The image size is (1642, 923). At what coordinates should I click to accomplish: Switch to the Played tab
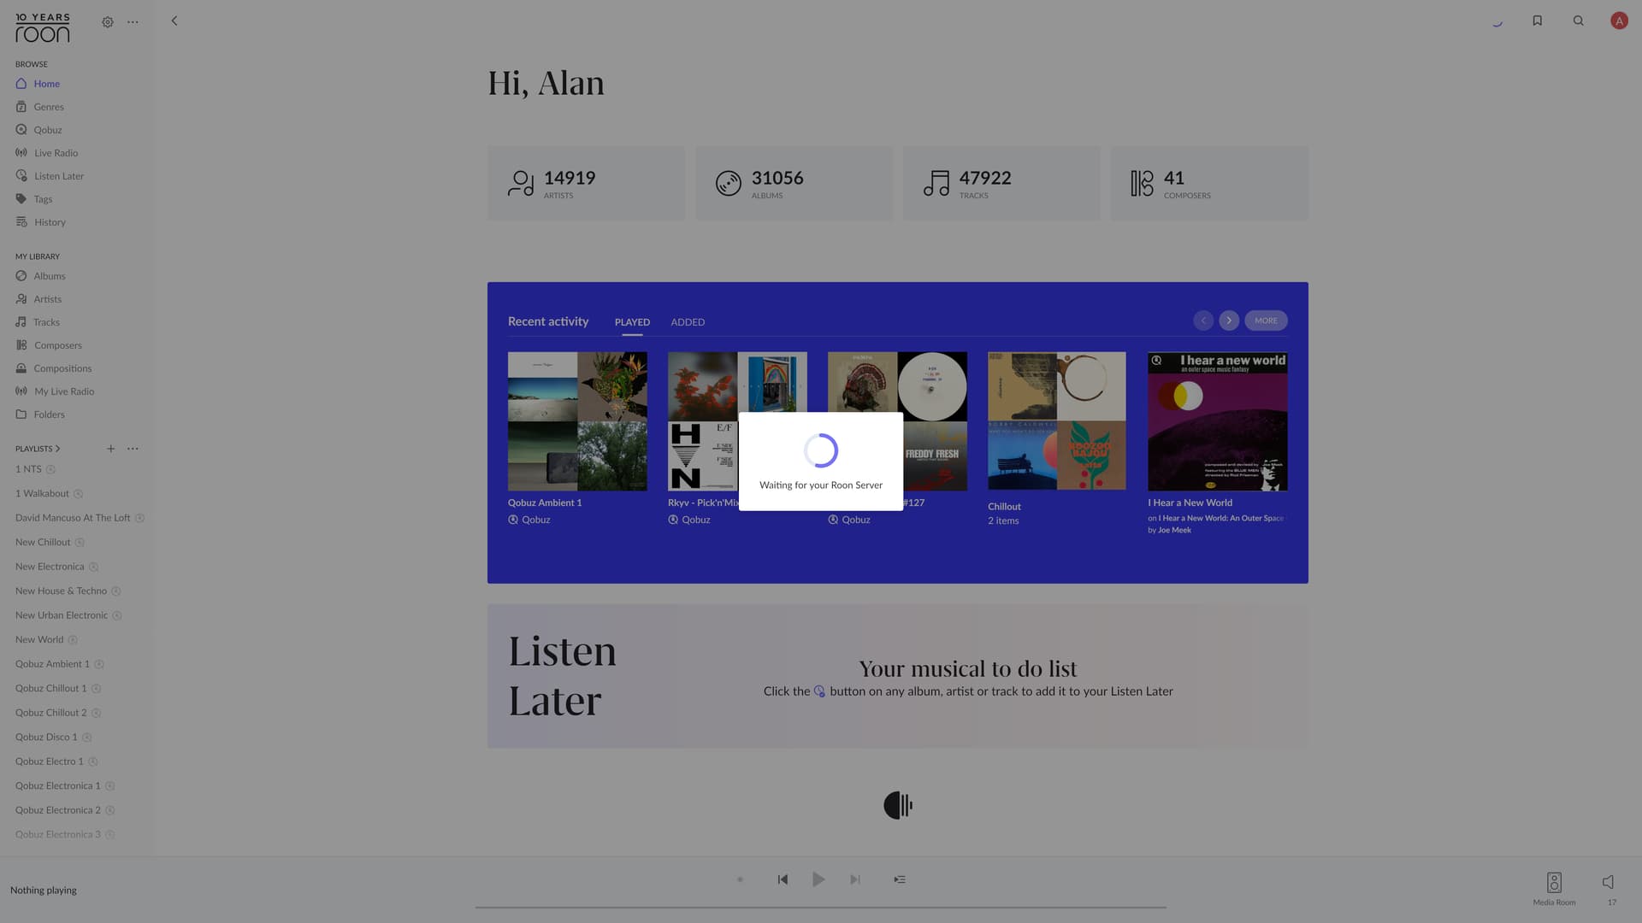(632, 322)
